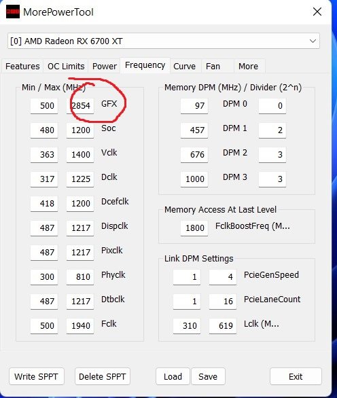Image resolution: width=337 pixels, height=398 pixels.
Task: Open the AMD Radeon RX 6700 XT dropdown
Action: (x=164, y=41)
